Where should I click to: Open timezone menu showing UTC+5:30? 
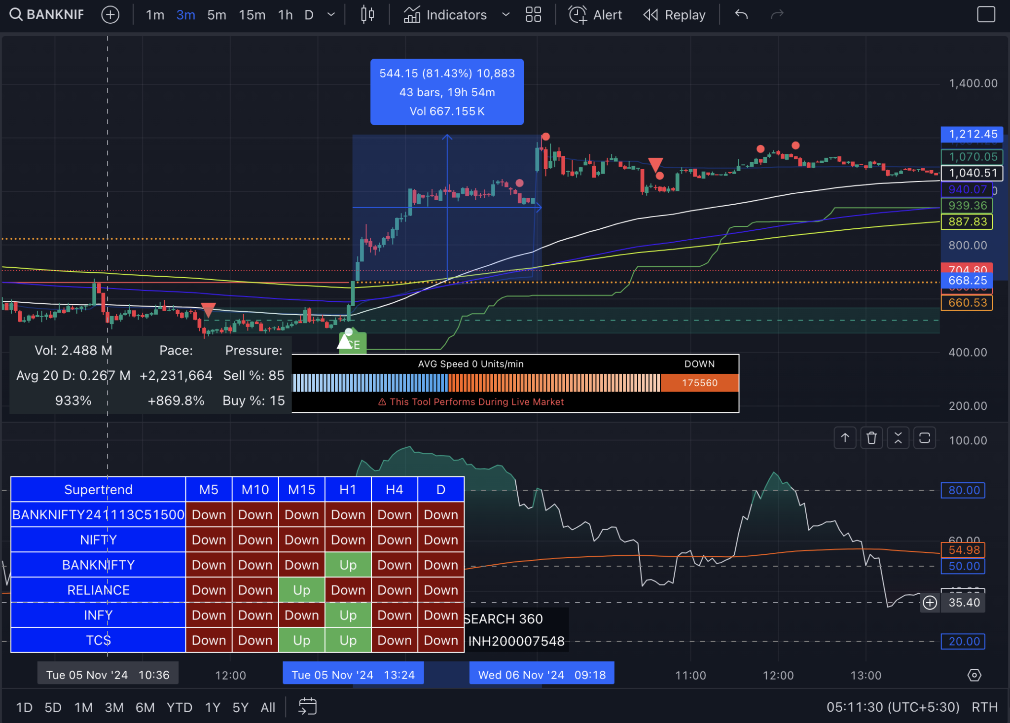(893, 707)
